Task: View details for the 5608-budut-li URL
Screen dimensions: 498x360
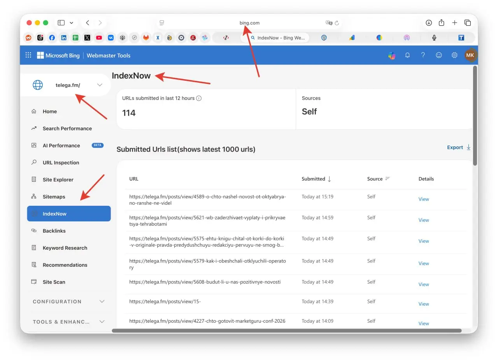Action: (424, 285)
